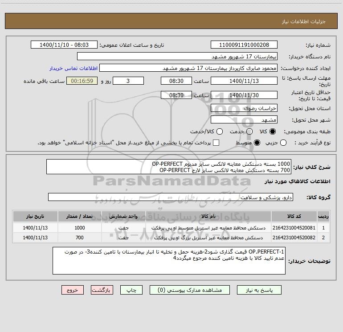Click the province field خراسان رضوی
343x332 pixels.
244,108
